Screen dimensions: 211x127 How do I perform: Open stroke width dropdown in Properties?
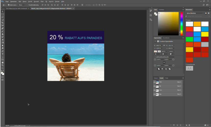click(x=168, y=51)
